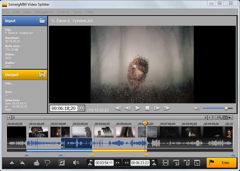
Task: Click the invert fragments icon
Action: 62,163
